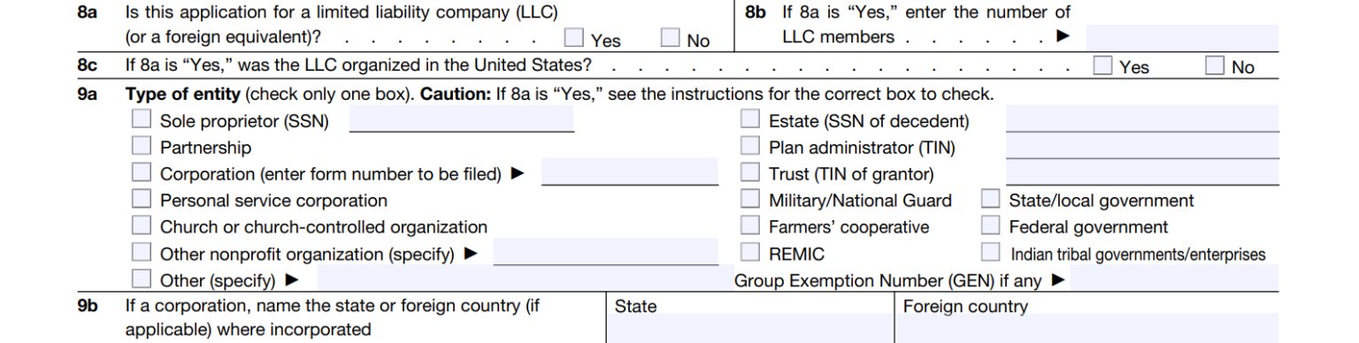Check the Corporation entity type box

pyautogui.click(x=142, y=172)
